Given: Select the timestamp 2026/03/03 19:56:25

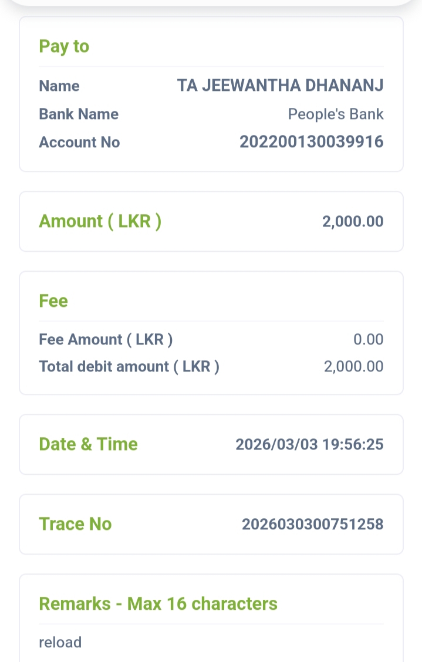Looking at the screenshot, I should (x=309, y=444).
